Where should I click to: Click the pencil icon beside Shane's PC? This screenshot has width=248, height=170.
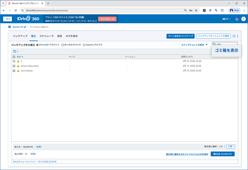(x=25, y=27)
